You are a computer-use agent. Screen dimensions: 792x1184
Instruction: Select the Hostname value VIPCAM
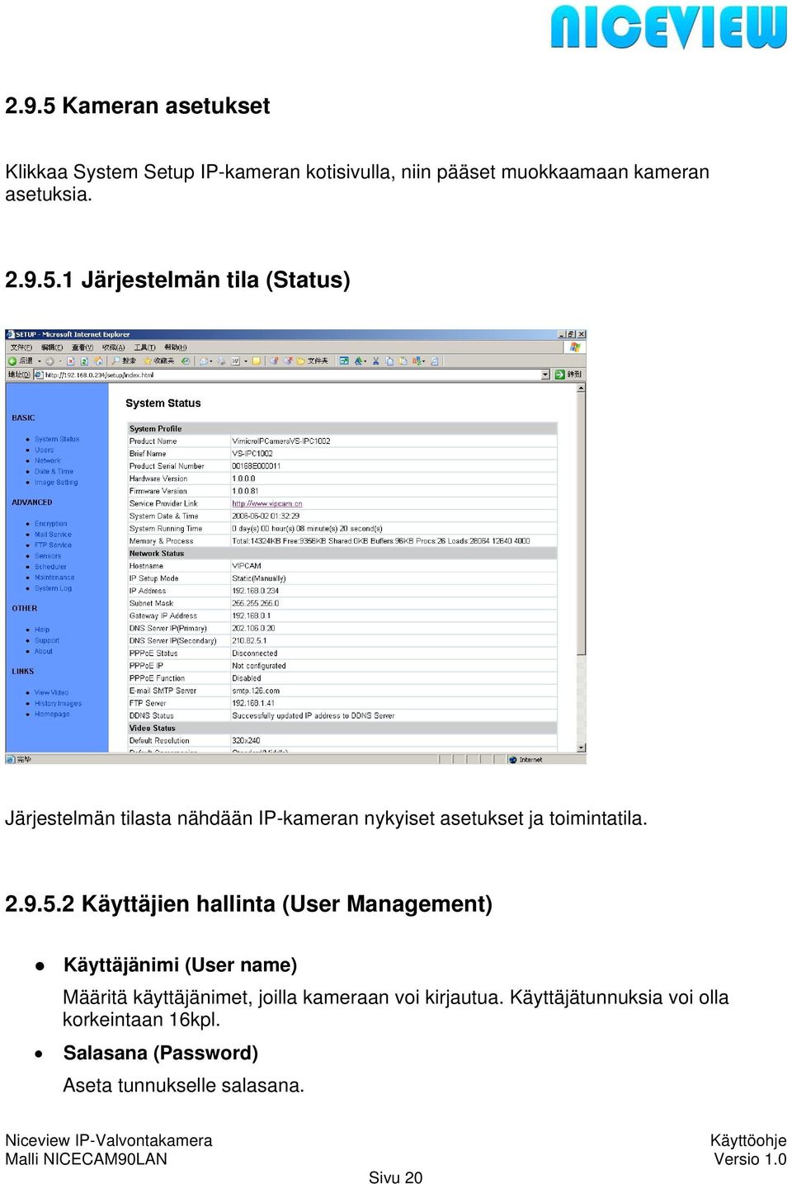[x=247, y=565]
